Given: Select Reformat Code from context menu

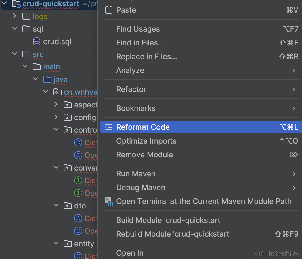Looking at the screenshot, I should 143,127.
